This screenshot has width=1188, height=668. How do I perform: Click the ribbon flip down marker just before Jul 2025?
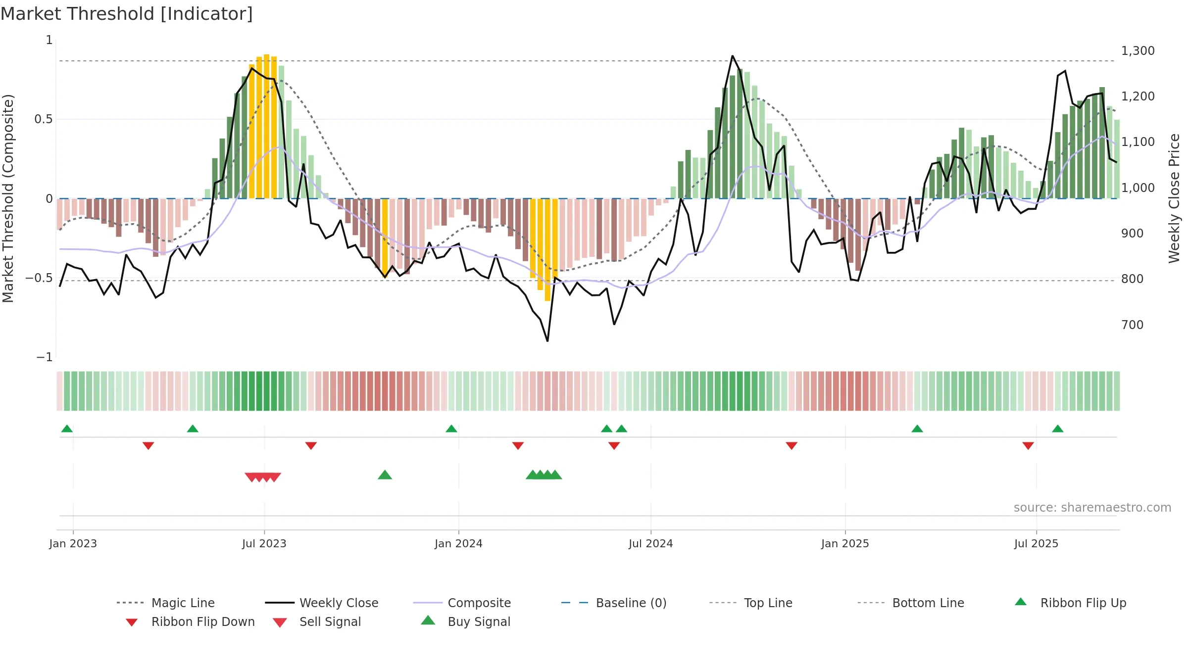click(1028, 446)
